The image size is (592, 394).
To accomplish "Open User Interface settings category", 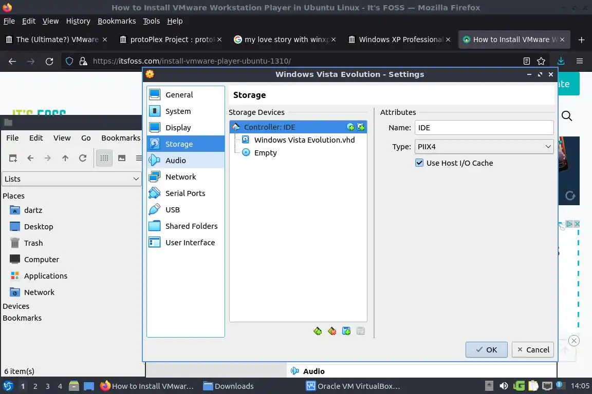I will pyautogui.click(x=186, y=243).
